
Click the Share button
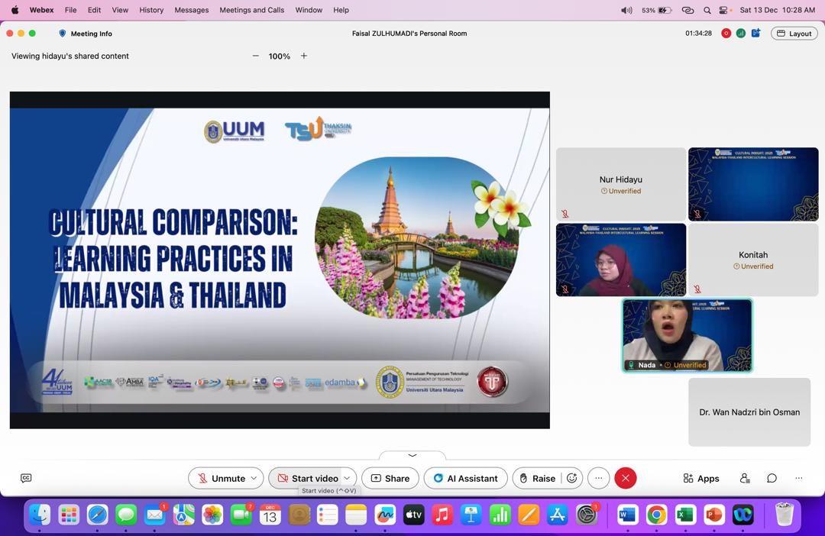pos(390,478)
